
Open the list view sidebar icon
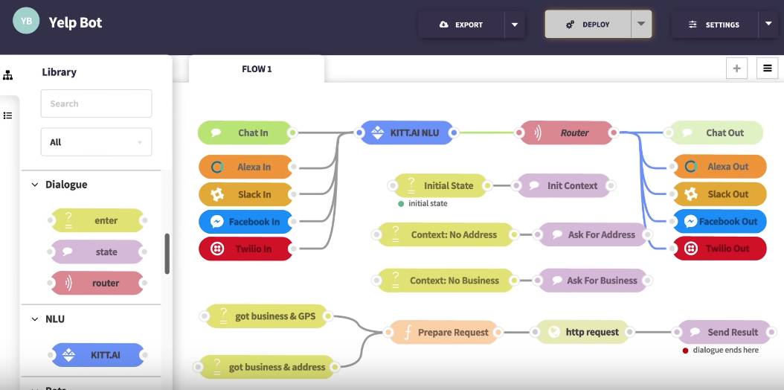pyautogui.click(x=8, y=115)
